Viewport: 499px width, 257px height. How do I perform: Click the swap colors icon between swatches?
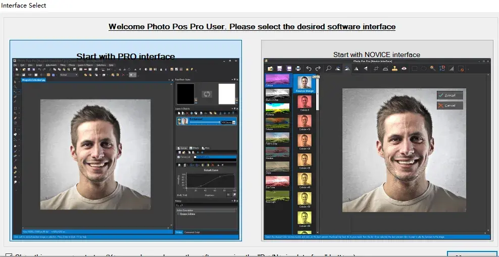coord(207,94)
